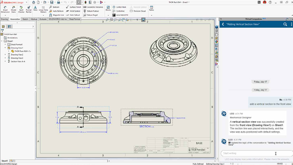Select Sheet1 tab at bottom

(x=5, y=161)
